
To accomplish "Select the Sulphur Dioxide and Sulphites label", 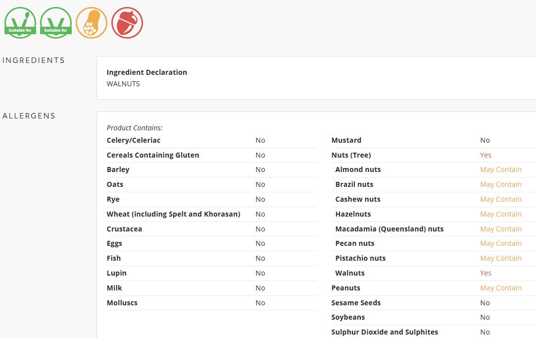I will [385, 332].
